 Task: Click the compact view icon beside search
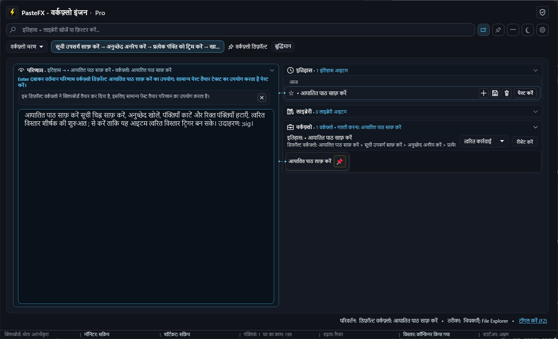click(x=484, y=30)
